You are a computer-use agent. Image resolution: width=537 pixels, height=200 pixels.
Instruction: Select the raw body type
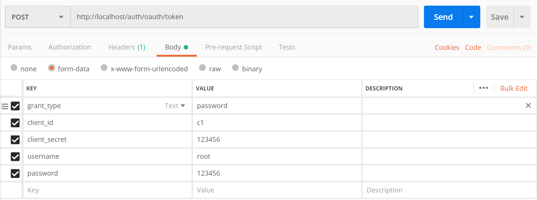tap(202, 68)
